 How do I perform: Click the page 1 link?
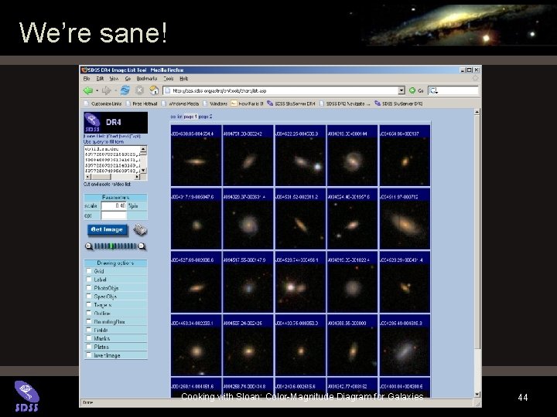(x=190, y=117)
